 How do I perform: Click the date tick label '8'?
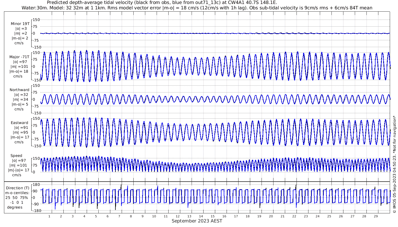[131, 216]
